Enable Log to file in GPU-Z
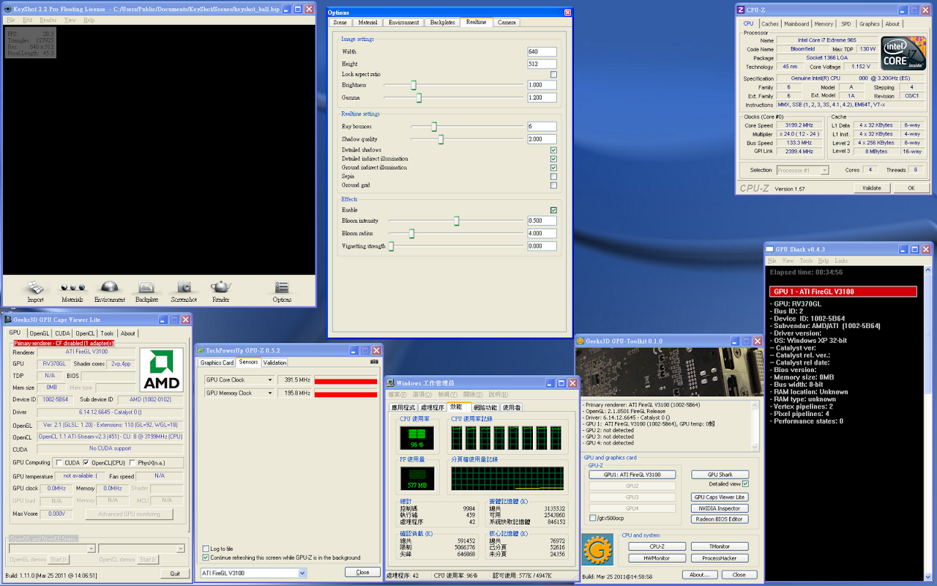Viewport: 937px width, 586px height. tap(205, 549)
